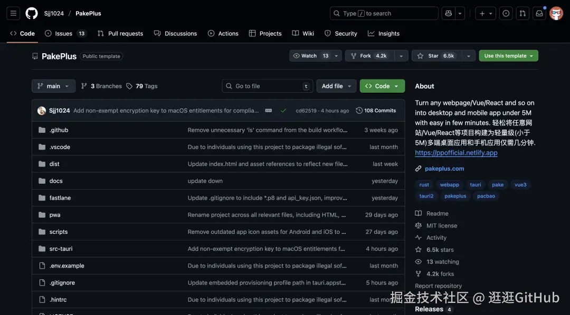Open the scripts folder
Viewport: 570px width, 315px height.
coord(59,232)
